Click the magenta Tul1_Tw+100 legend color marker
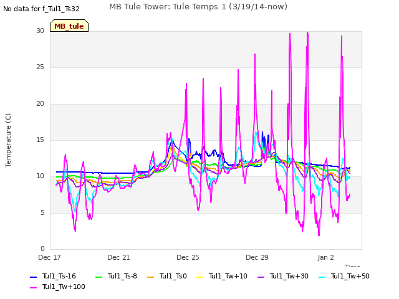This screenshot has height=299, width=399. click(33, 288)
